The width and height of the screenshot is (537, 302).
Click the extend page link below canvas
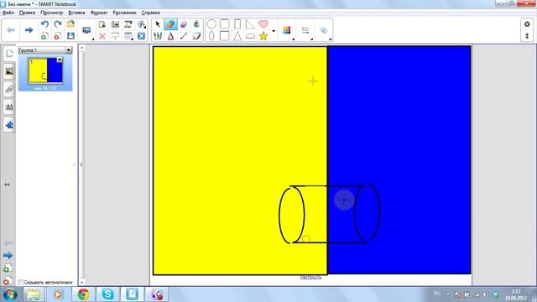310,277
